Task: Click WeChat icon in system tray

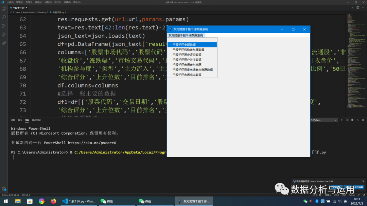Action: (x=305, y=201)
